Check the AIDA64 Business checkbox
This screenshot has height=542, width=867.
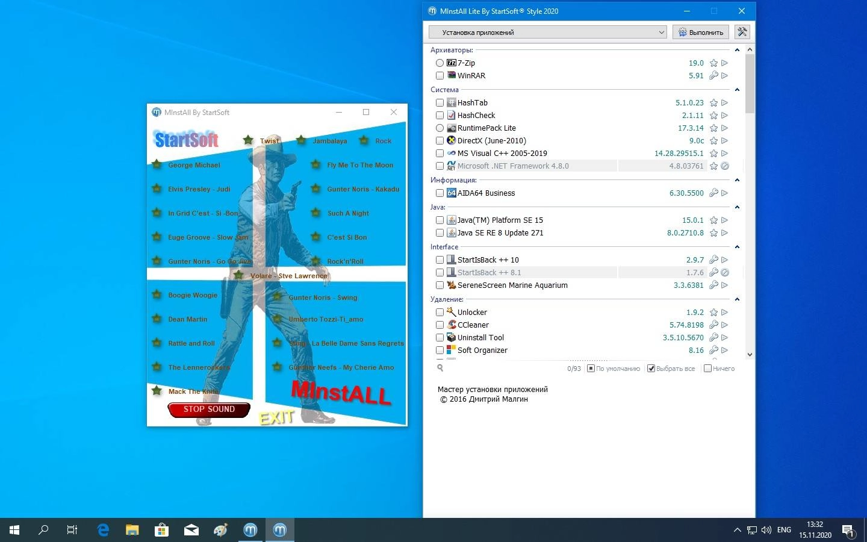(x=440, y=193)
